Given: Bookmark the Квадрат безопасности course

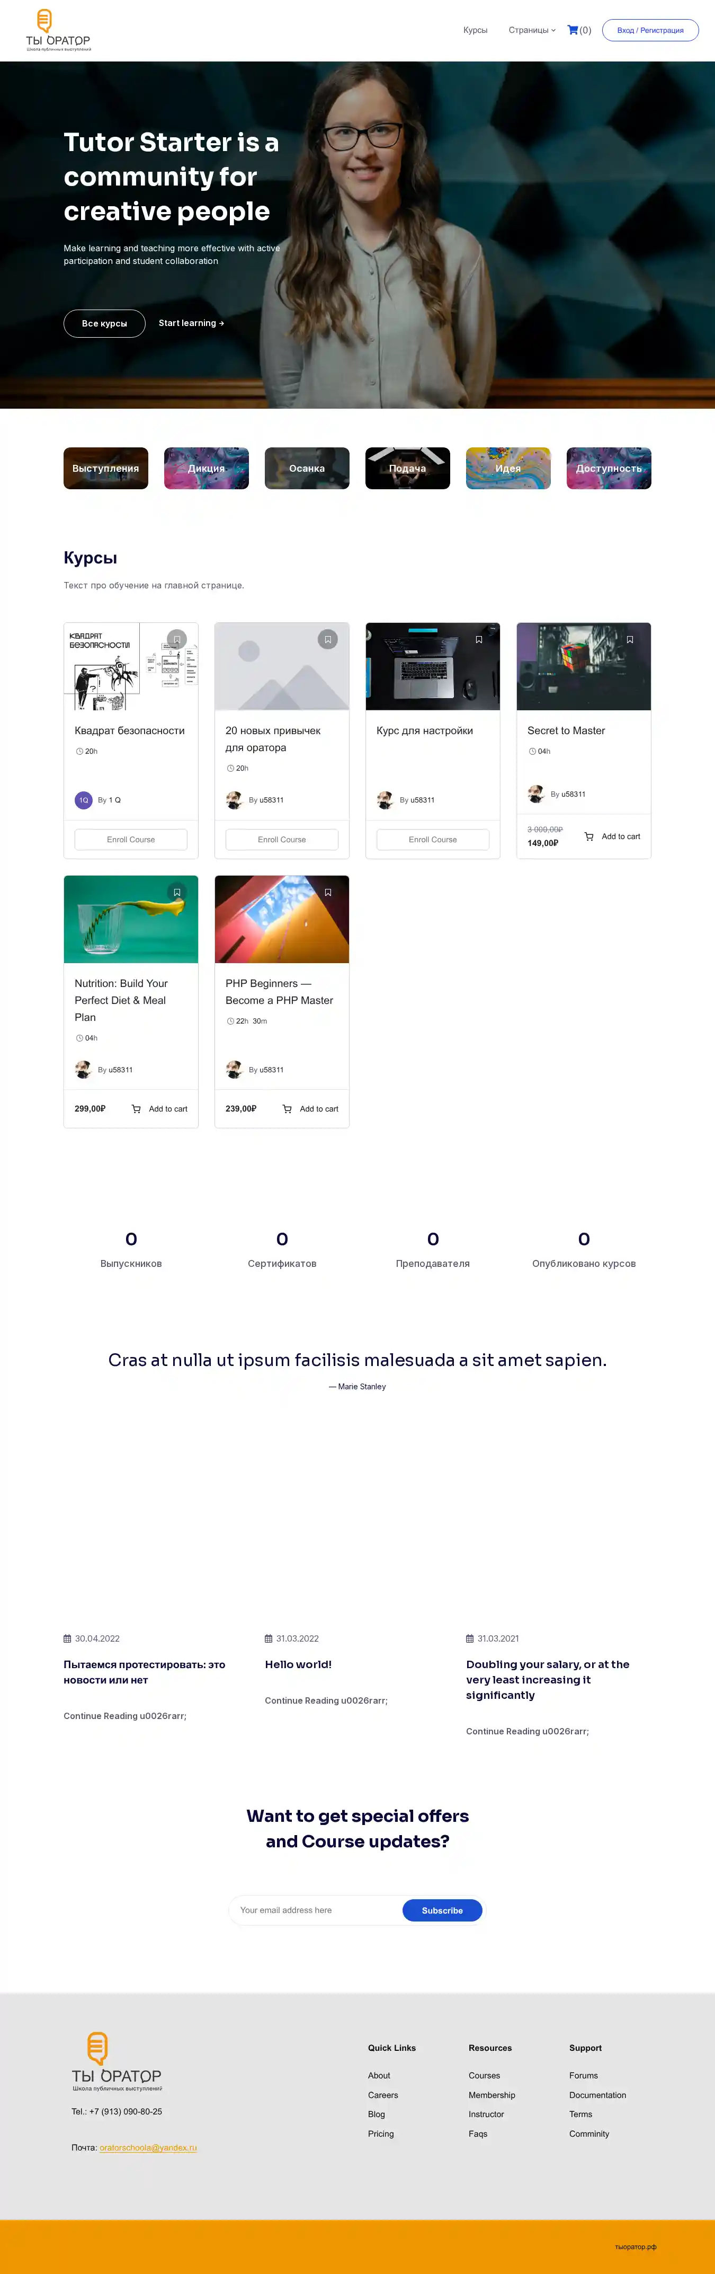Looking at the screenshot, I should click(x=177, y=639).
